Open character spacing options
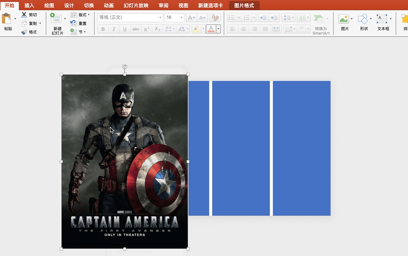Screen dimensions: 408x256 [x=170, y=29]
